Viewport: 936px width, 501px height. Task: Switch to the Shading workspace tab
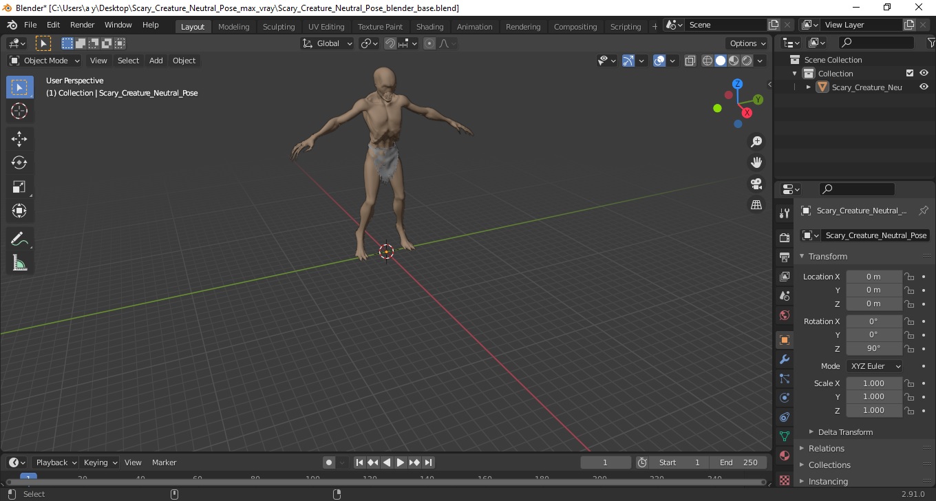click(x=429, y=26)
